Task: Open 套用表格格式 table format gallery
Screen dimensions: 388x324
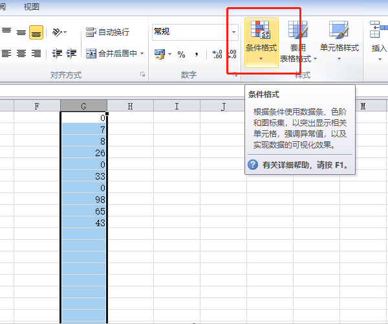Action: click(298, 41)
